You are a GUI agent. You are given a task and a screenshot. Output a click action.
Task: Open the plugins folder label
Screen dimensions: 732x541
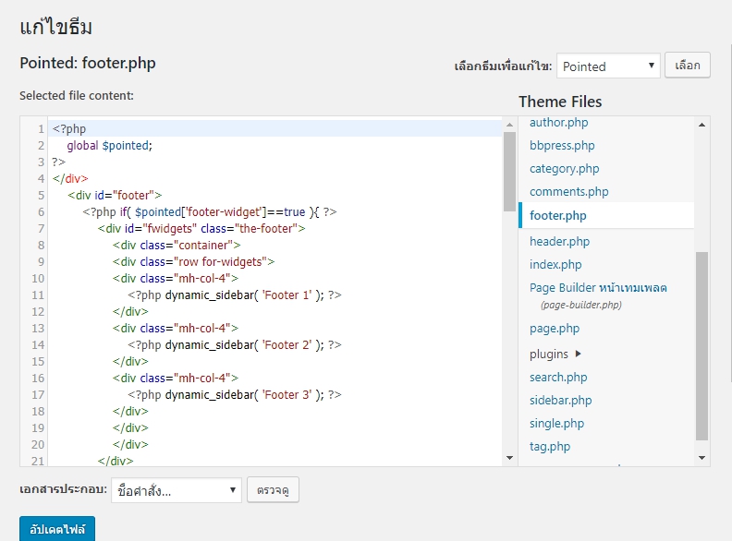[x=548, y=355]
